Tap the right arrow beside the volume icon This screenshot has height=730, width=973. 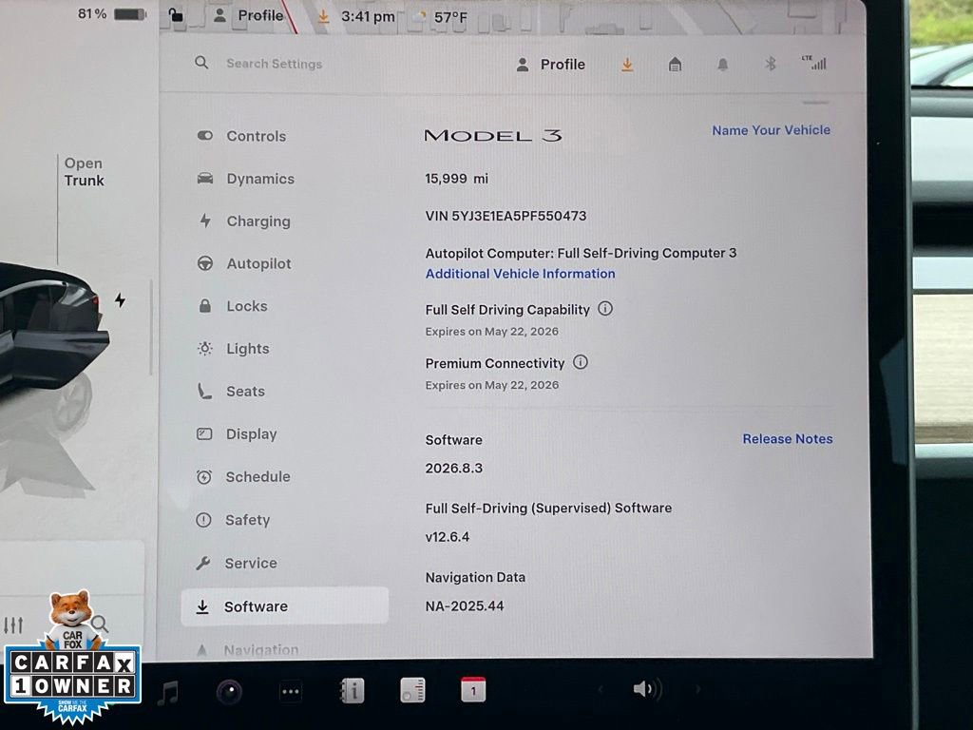pyautogui.click(x=698, y=689)
